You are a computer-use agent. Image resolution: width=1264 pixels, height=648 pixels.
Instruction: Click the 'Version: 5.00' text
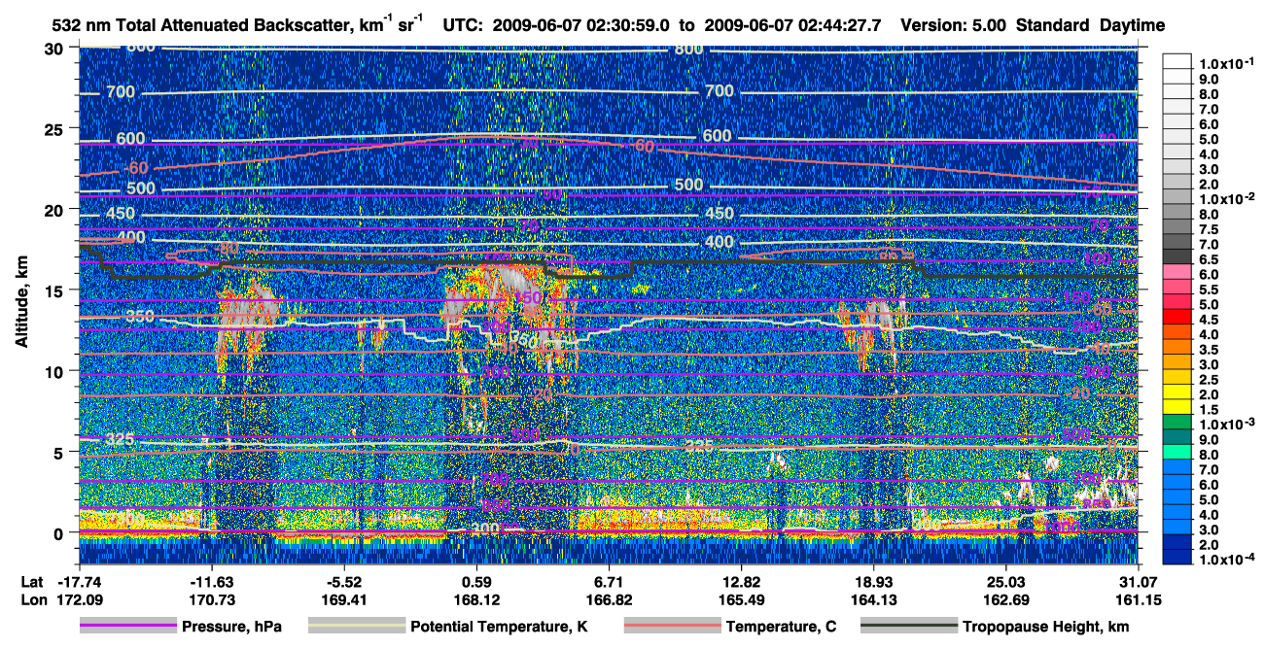tap(954, 24)
